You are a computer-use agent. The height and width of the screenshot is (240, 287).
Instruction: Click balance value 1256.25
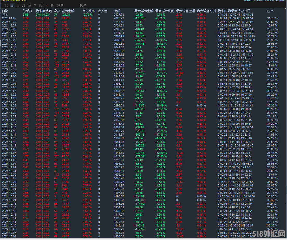coord(119,236)
